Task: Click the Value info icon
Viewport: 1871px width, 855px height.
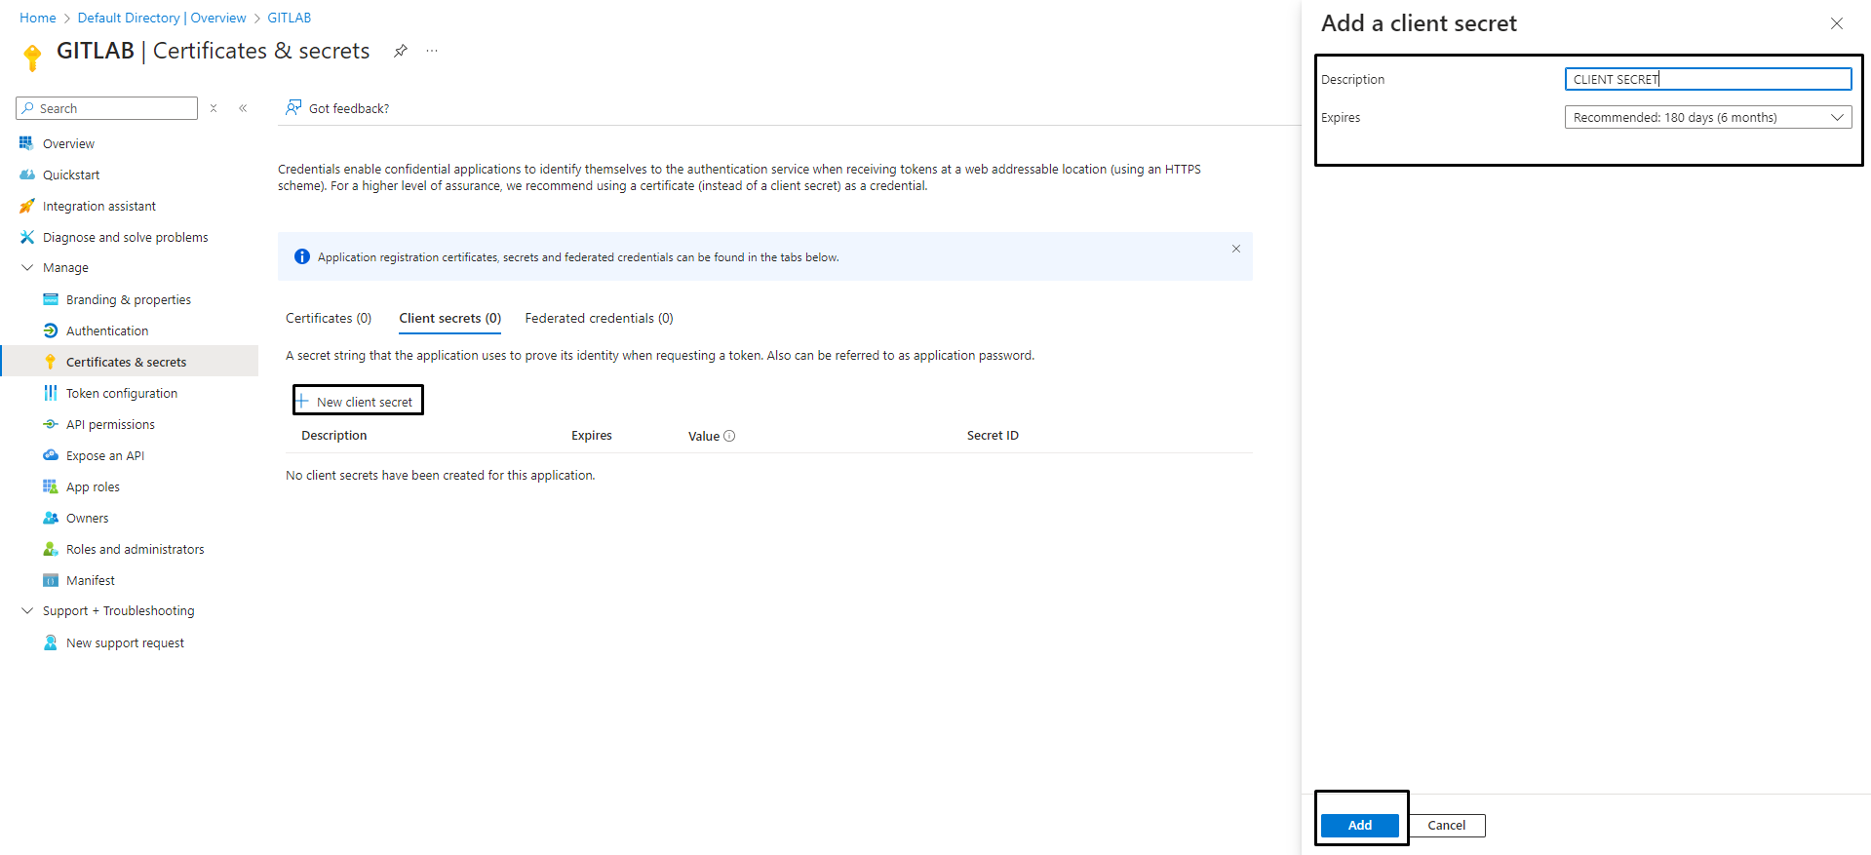Action: 729,436
